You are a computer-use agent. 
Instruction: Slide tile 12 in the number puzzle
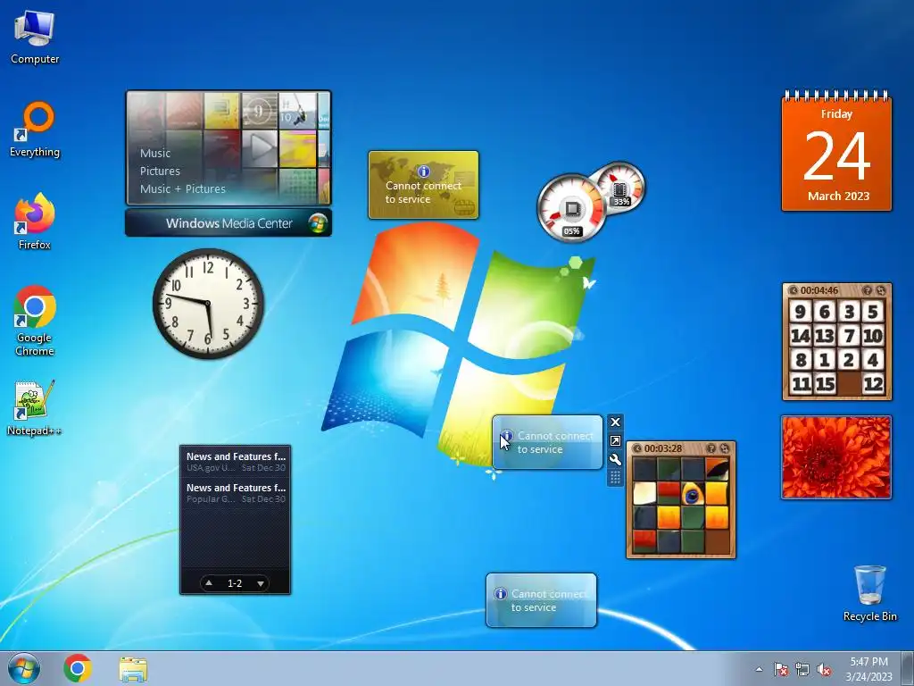tap(873, 384)
